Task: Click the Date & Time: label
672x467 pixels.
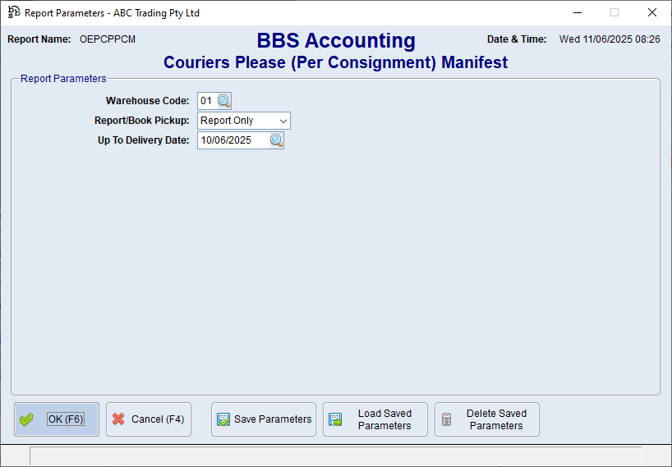Action: (517, 39)
